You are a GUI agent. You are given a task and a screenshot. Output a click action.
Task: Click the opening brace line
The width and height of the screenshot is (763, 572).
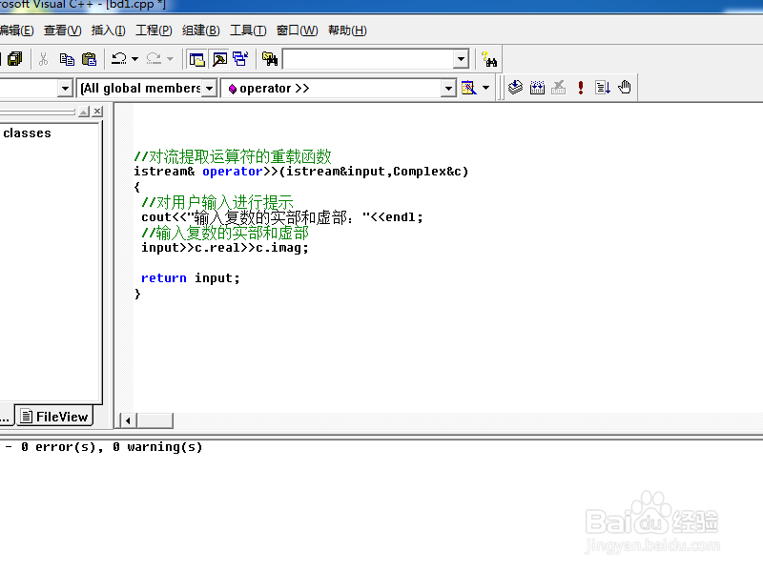137,187
